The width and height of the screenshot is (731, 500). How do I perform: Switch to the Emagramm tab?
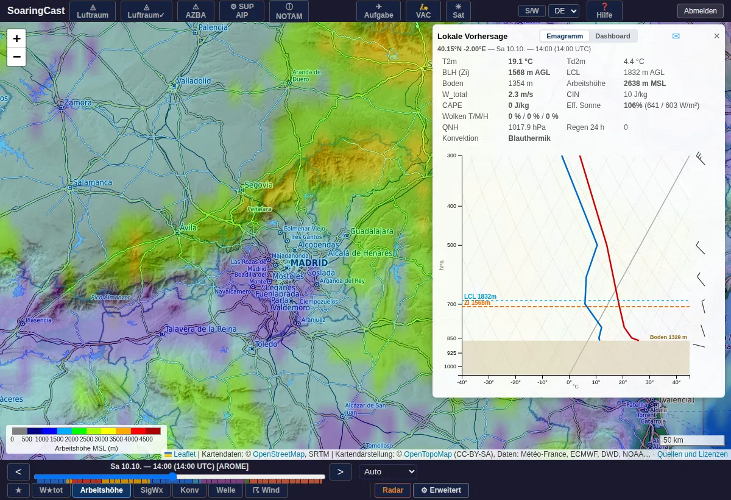point(565,36)
